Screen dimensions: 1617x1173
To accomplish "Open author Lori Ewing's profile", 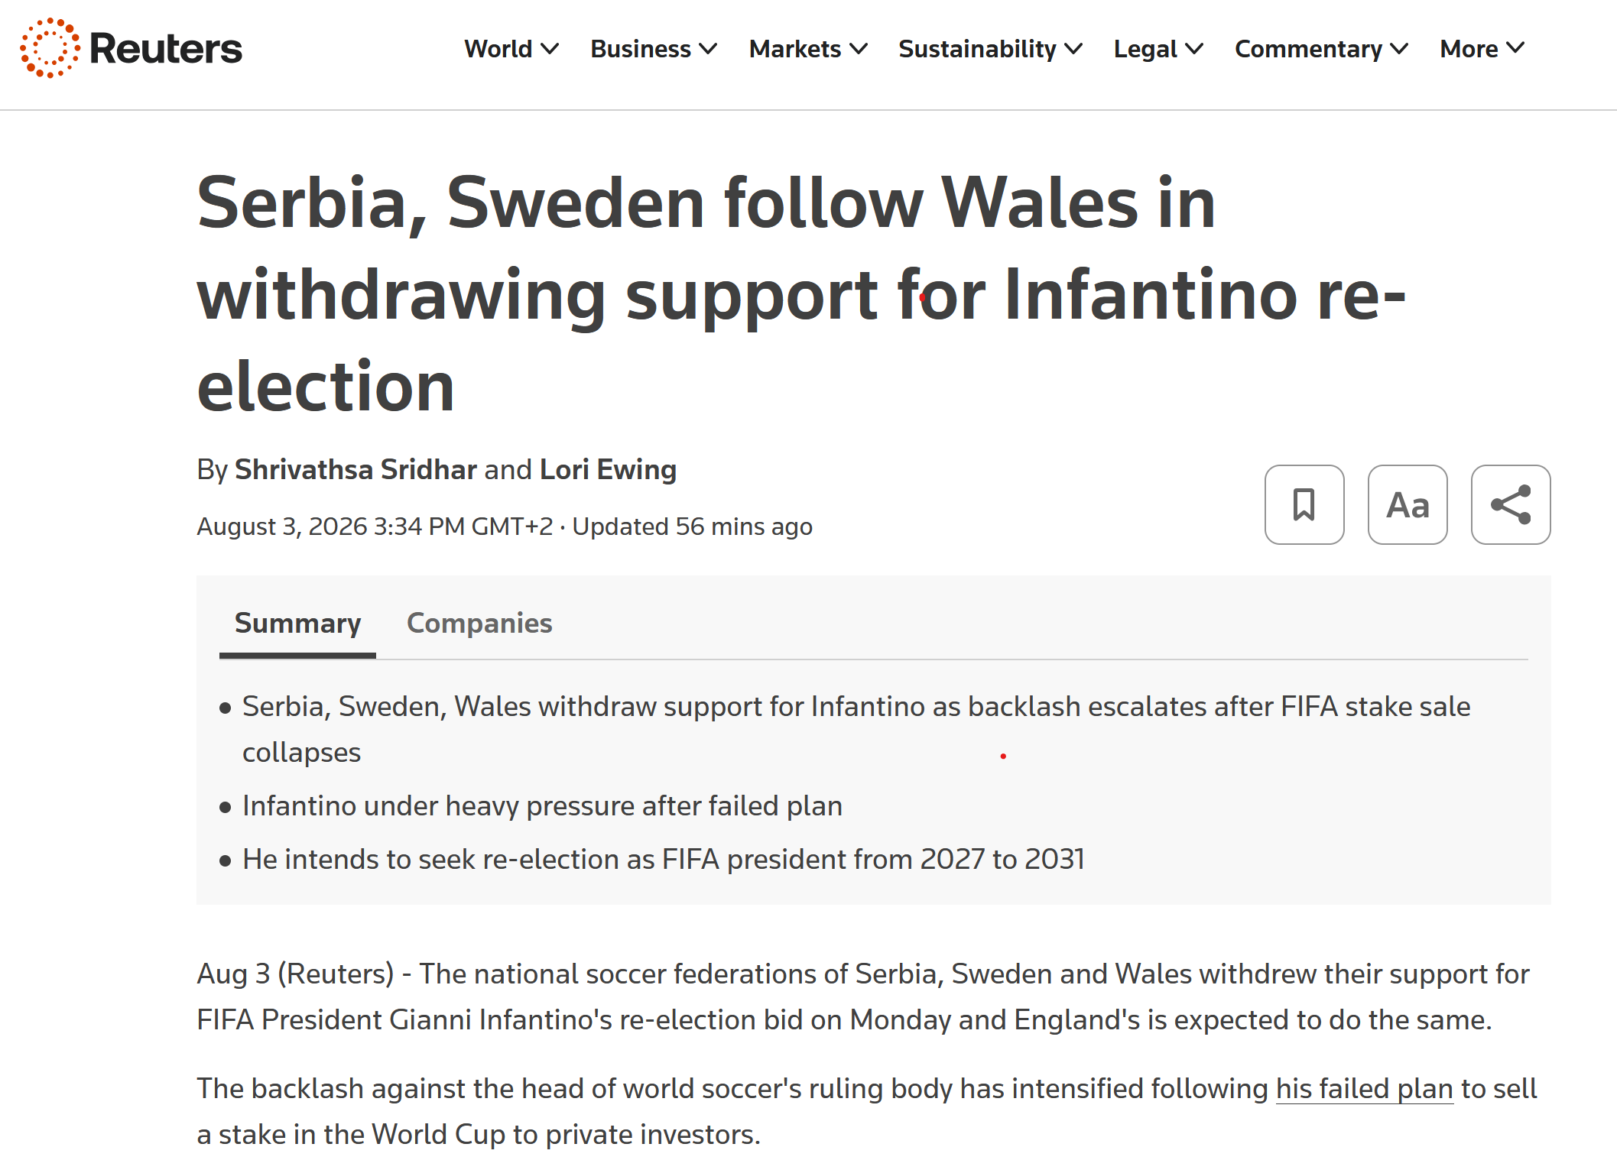I will (608, 469).
